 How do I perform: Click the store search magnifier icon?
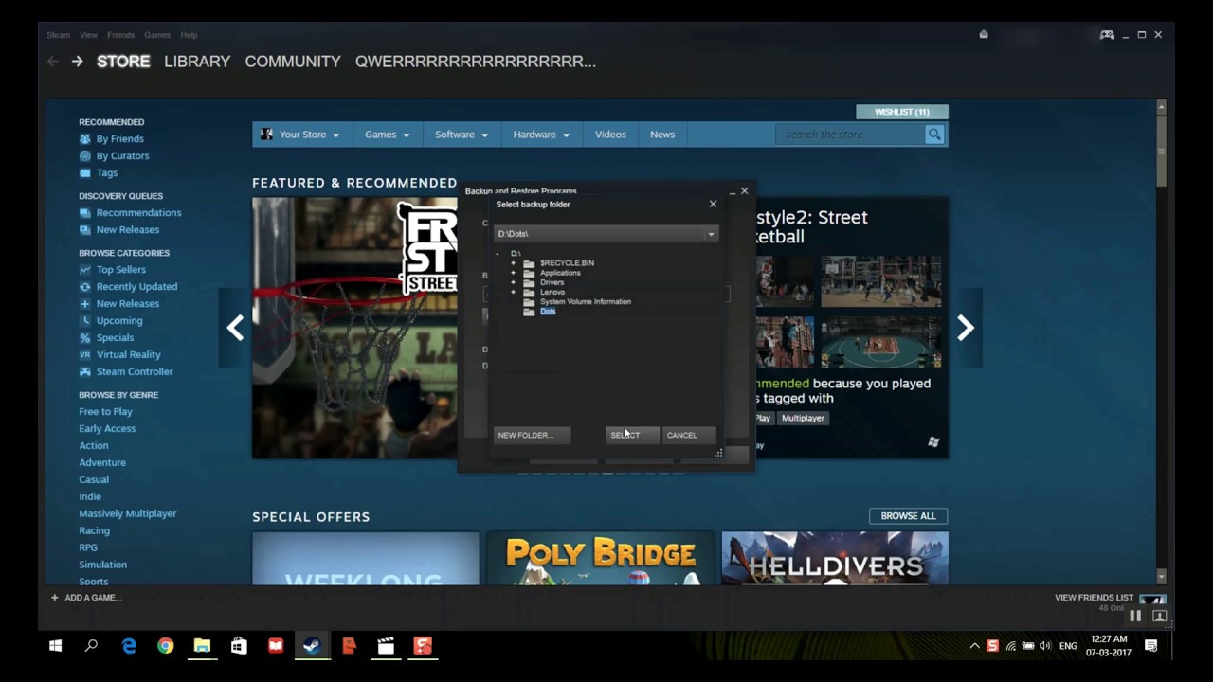934,135
